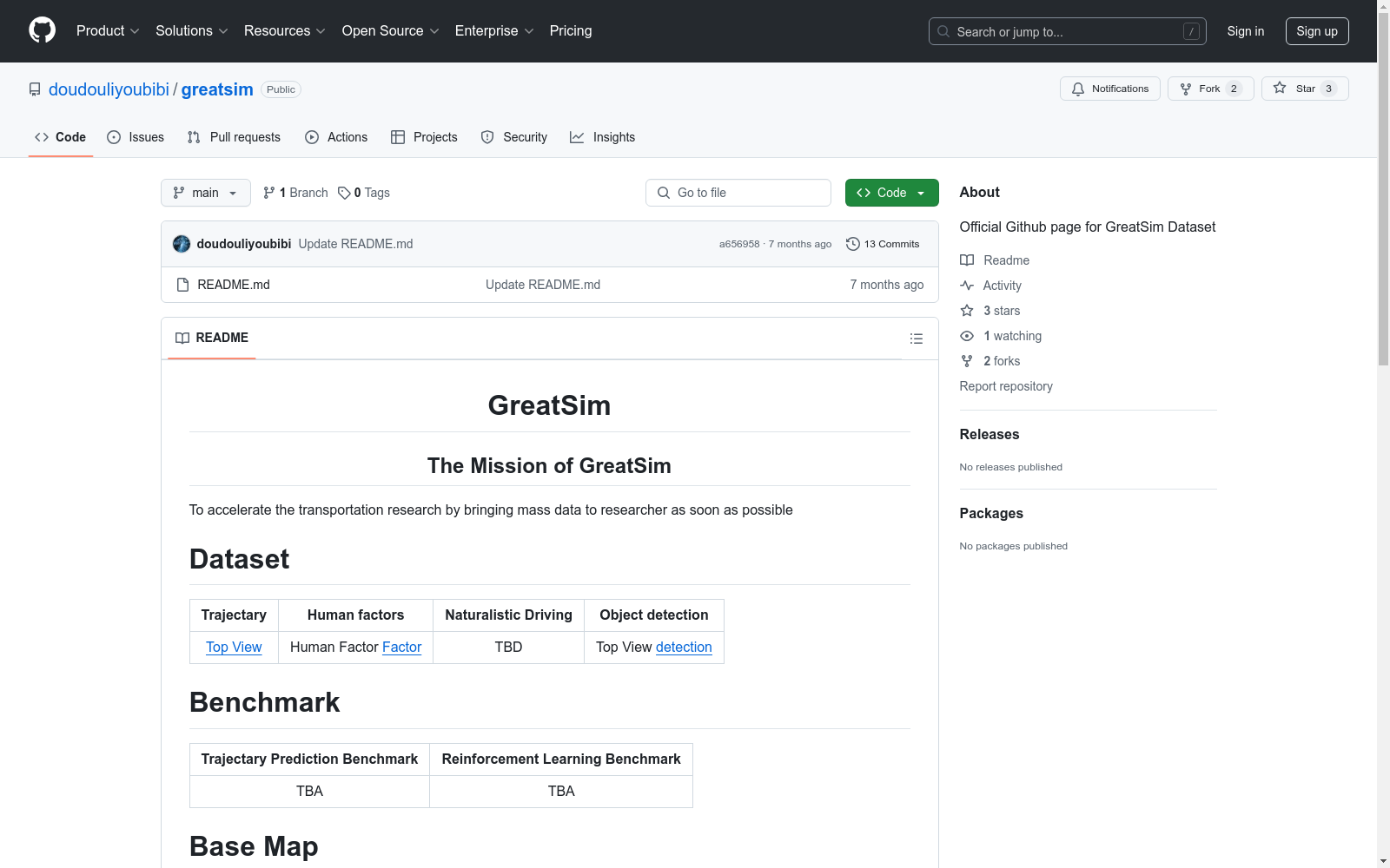
Task: Switch to the Issues tab
Action: coord(136,137)
